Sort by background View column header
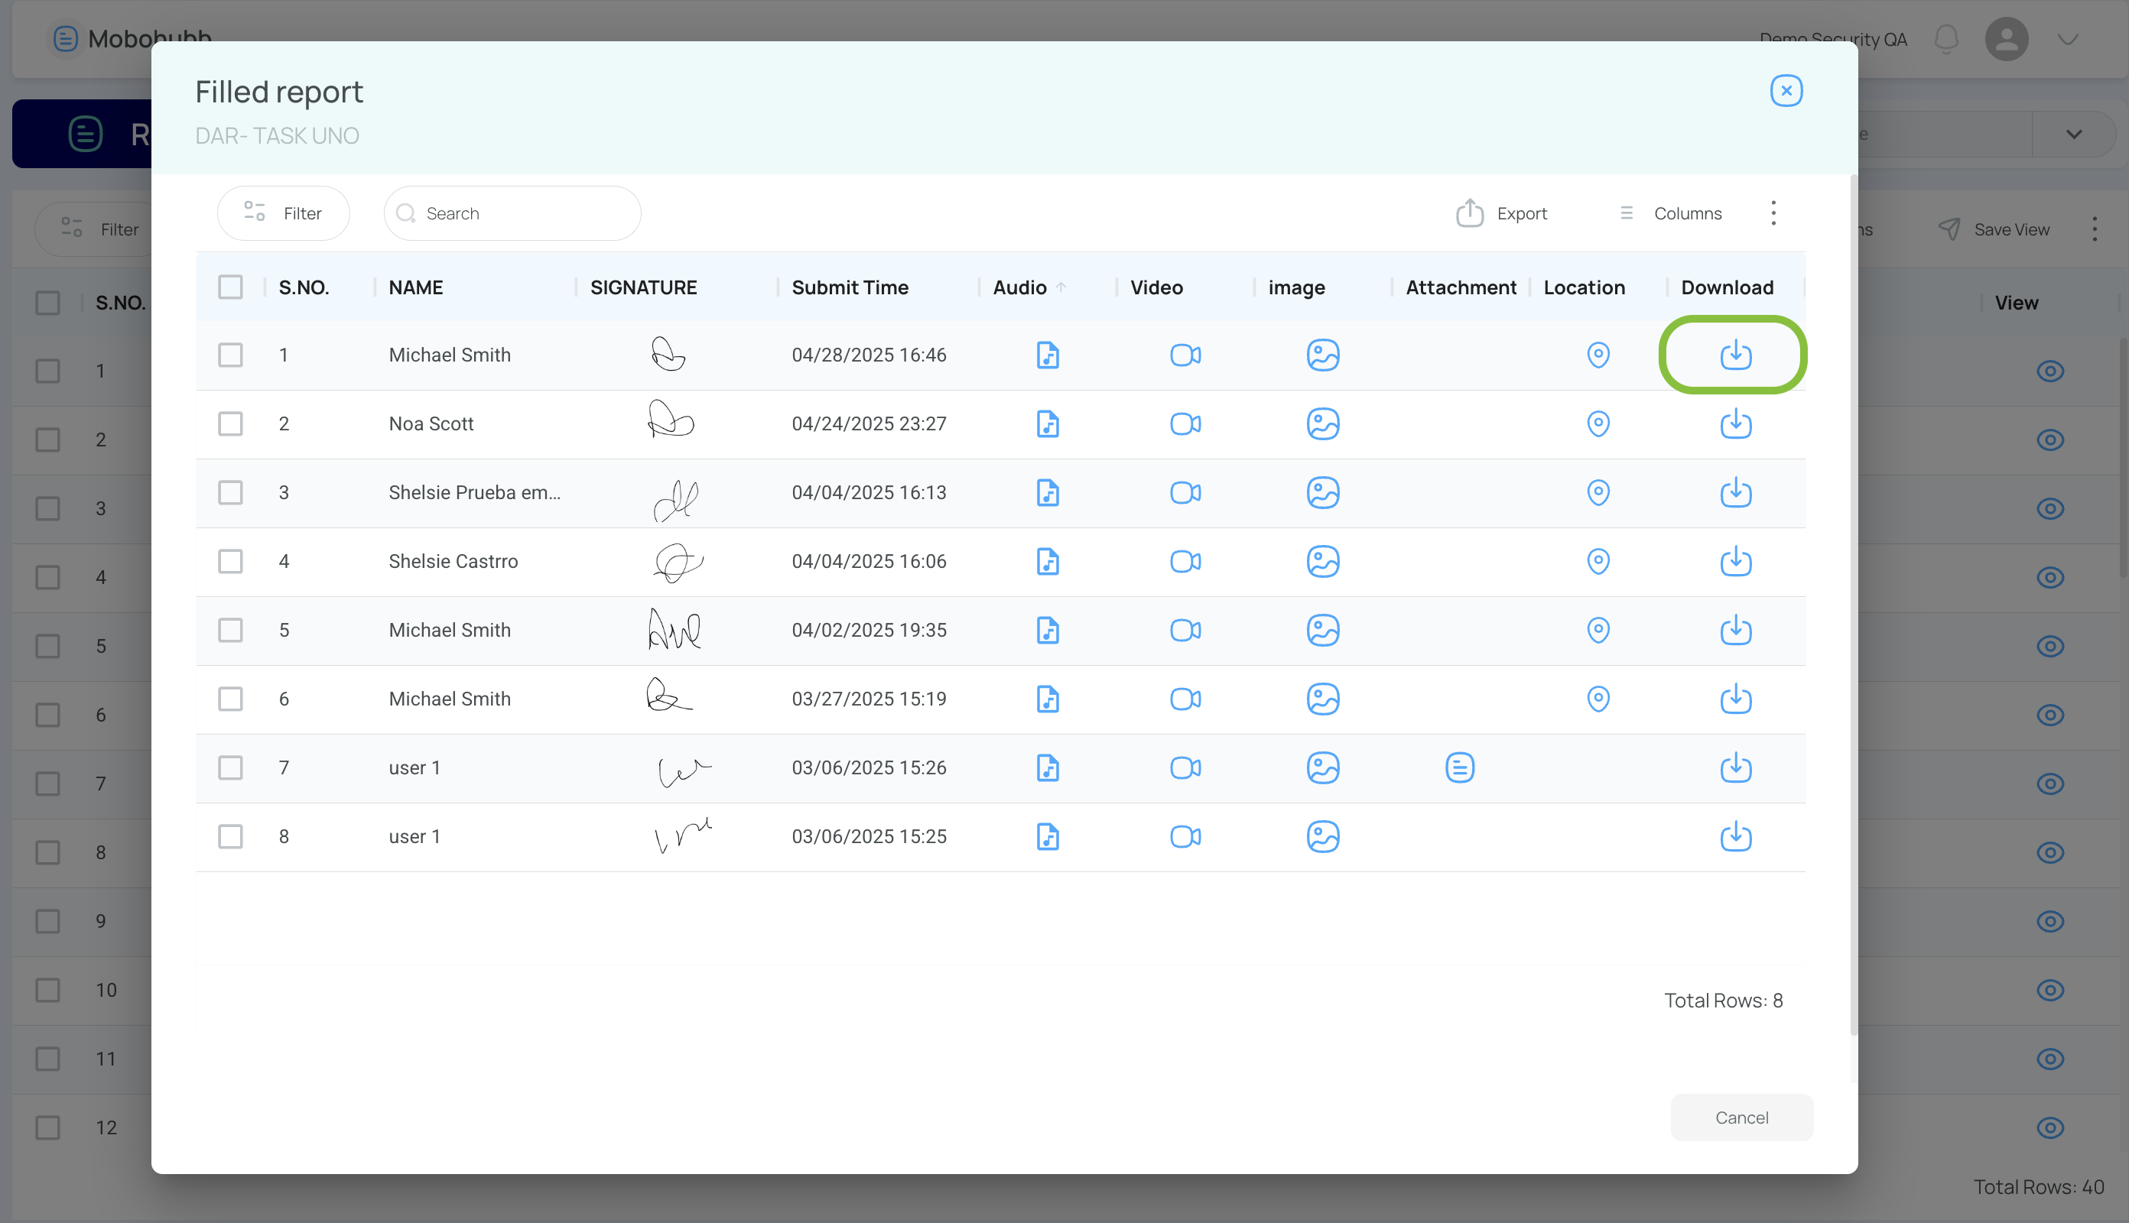 2017,303
